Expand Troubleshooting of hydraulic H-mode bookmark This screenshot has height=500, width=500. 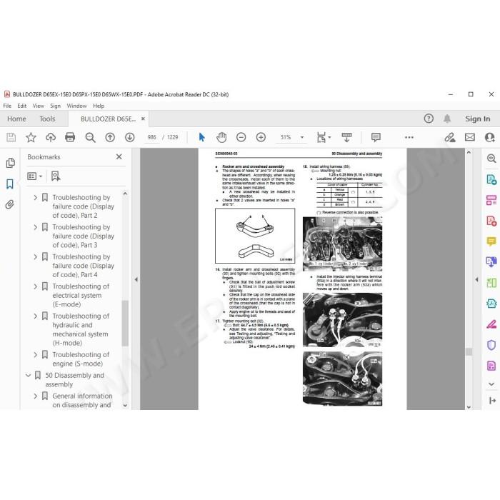point(36,316)
